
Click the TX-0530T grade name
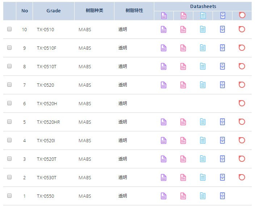47,177
